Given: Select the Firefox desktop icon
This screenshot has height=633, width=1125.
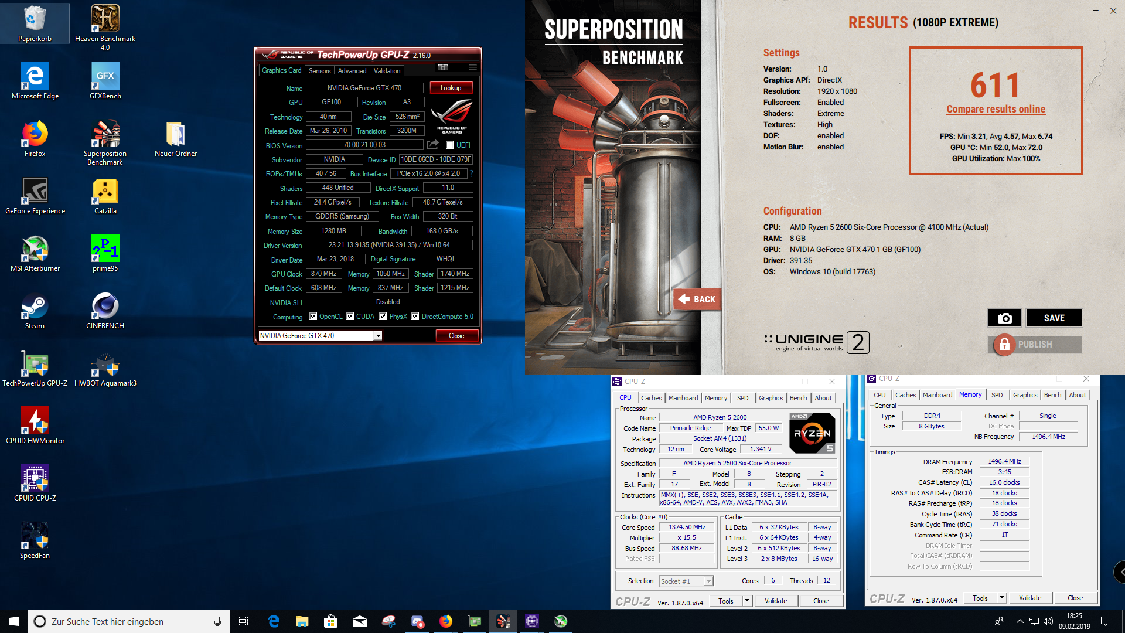Looking at the screenshot, I should [x=35, y=138].
